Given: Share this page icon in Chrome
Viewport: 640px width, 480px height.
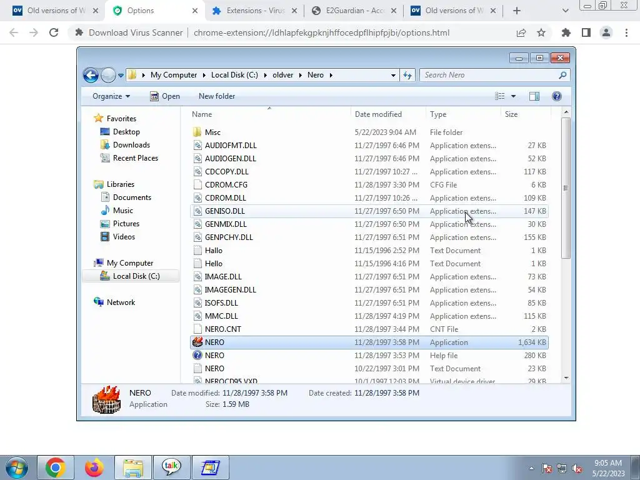Looking at the screenshot, I should pos(521,32).
